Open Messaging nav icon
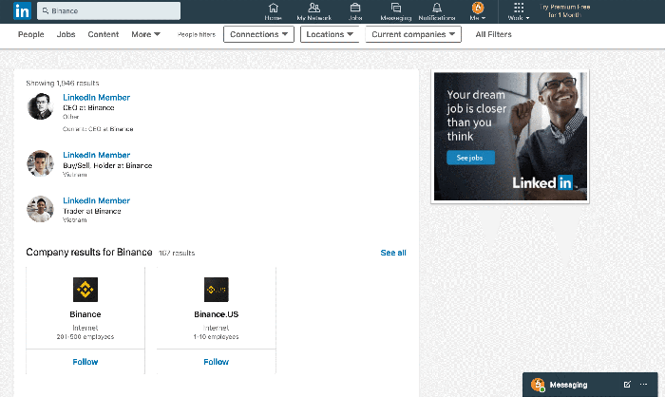This screenshot has width=665, height=397. (396, 11)
